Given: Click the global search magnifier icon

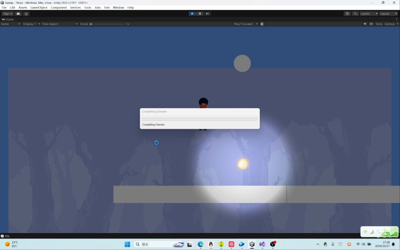Looking at the screenshot, I should click(355, 14).
